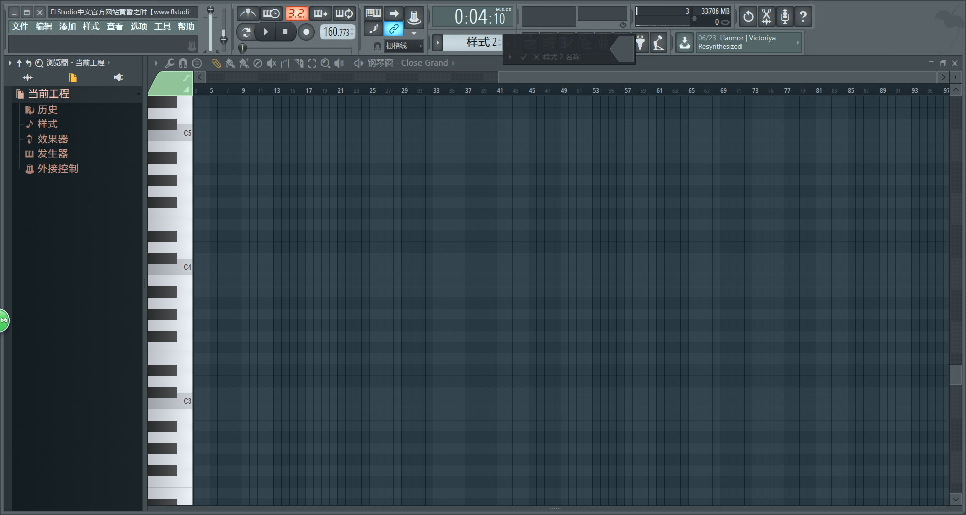Open the 查看 menu
Image resolution: width=966 pixels, height=515 pixels.
[115, 26]
